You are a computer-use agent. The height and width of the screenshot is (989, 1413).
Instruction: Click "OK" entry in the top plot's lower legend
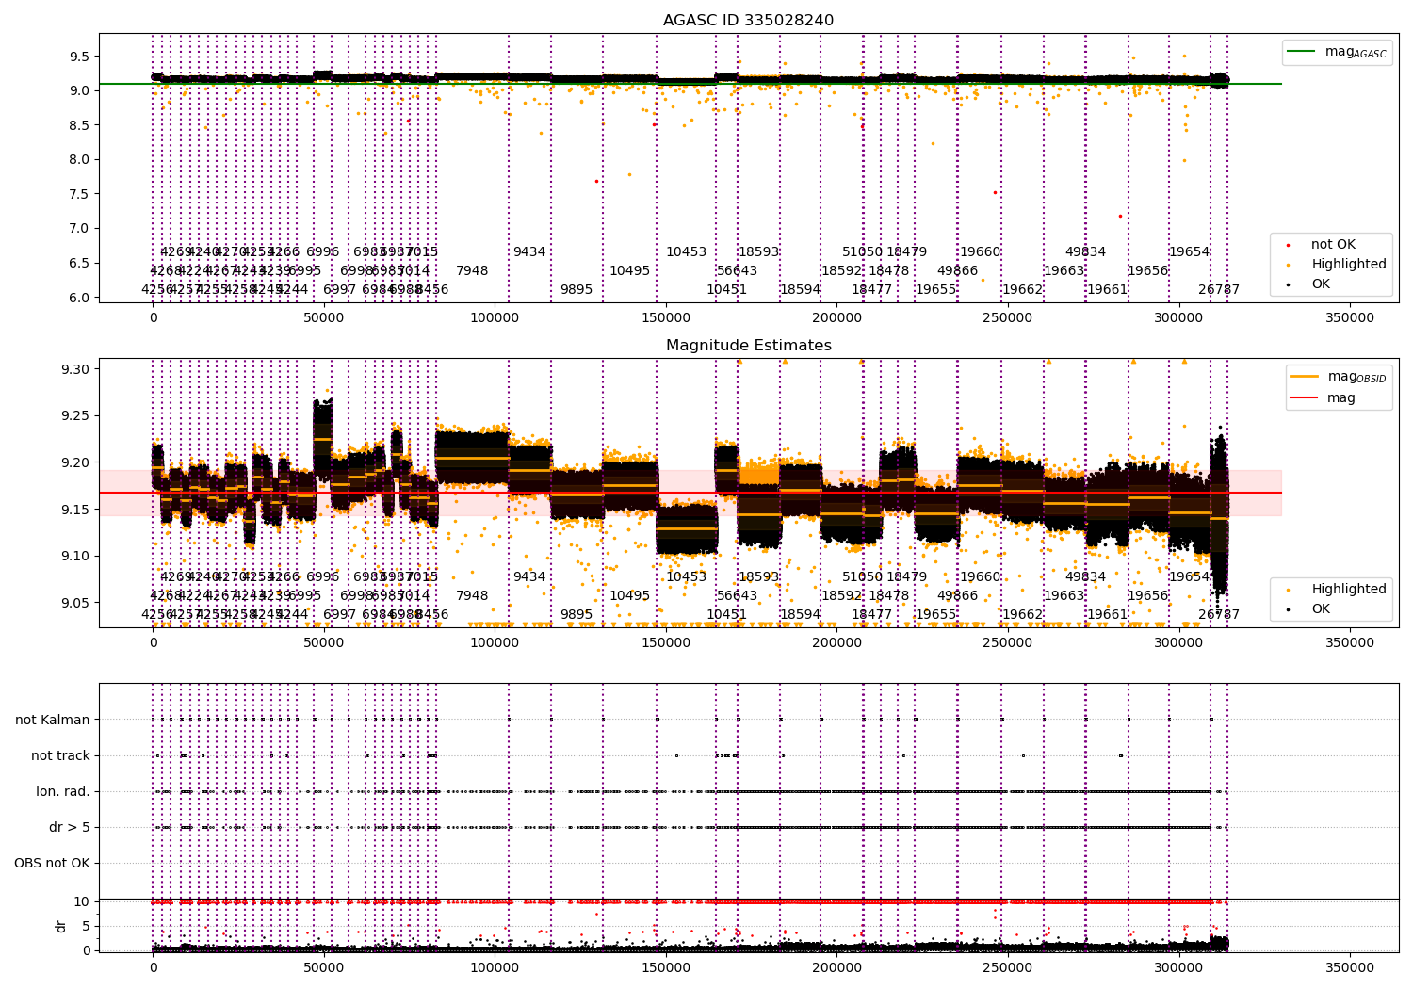tap(1321, 284)
